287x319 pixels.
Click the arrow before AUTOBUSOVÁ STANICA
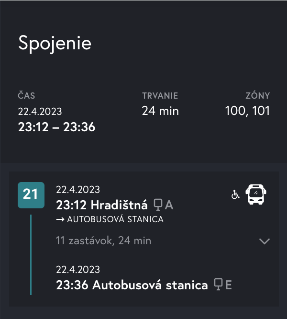60,219
